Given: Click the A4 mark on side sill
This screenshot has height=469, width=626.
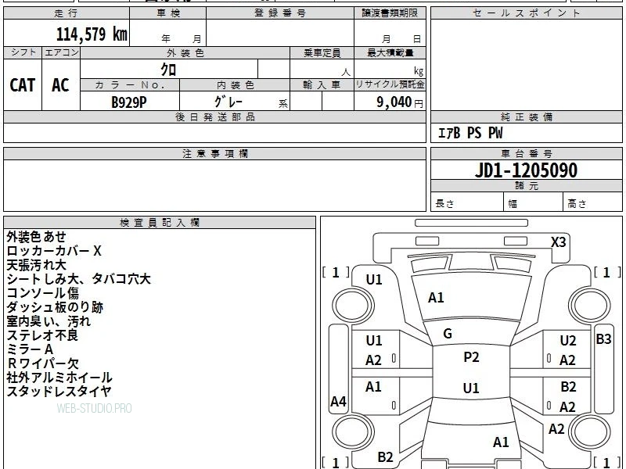Looking at the screenshot, I should [x=338, y=402].
